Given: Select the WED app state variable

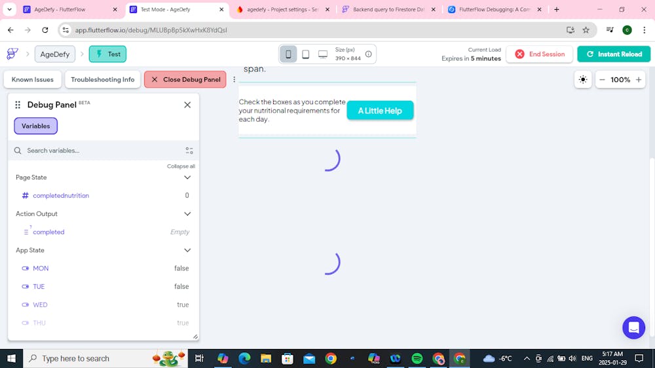Looking at the screenshot, I should point(103,304).
